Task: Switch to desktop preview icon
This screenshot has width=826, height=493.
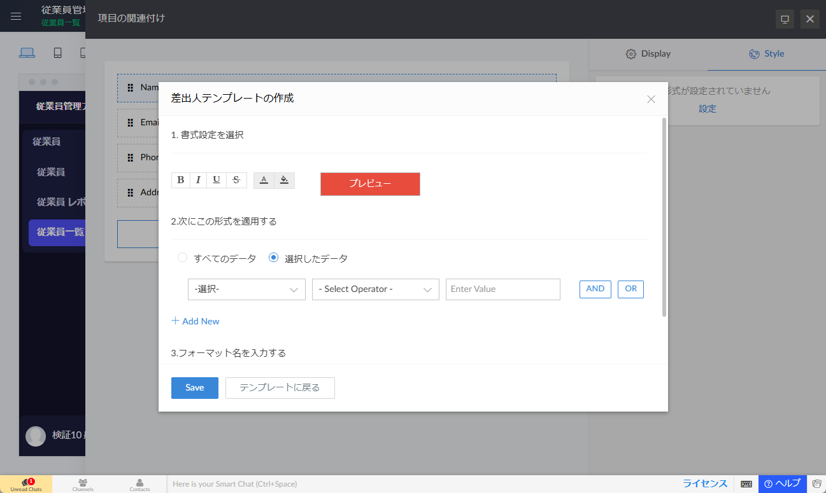Action: pos(27,53)
